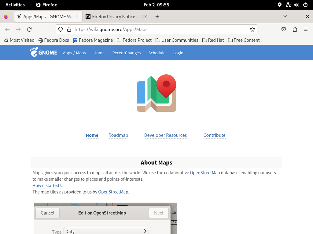Click the URL address bar

[156, 30]
